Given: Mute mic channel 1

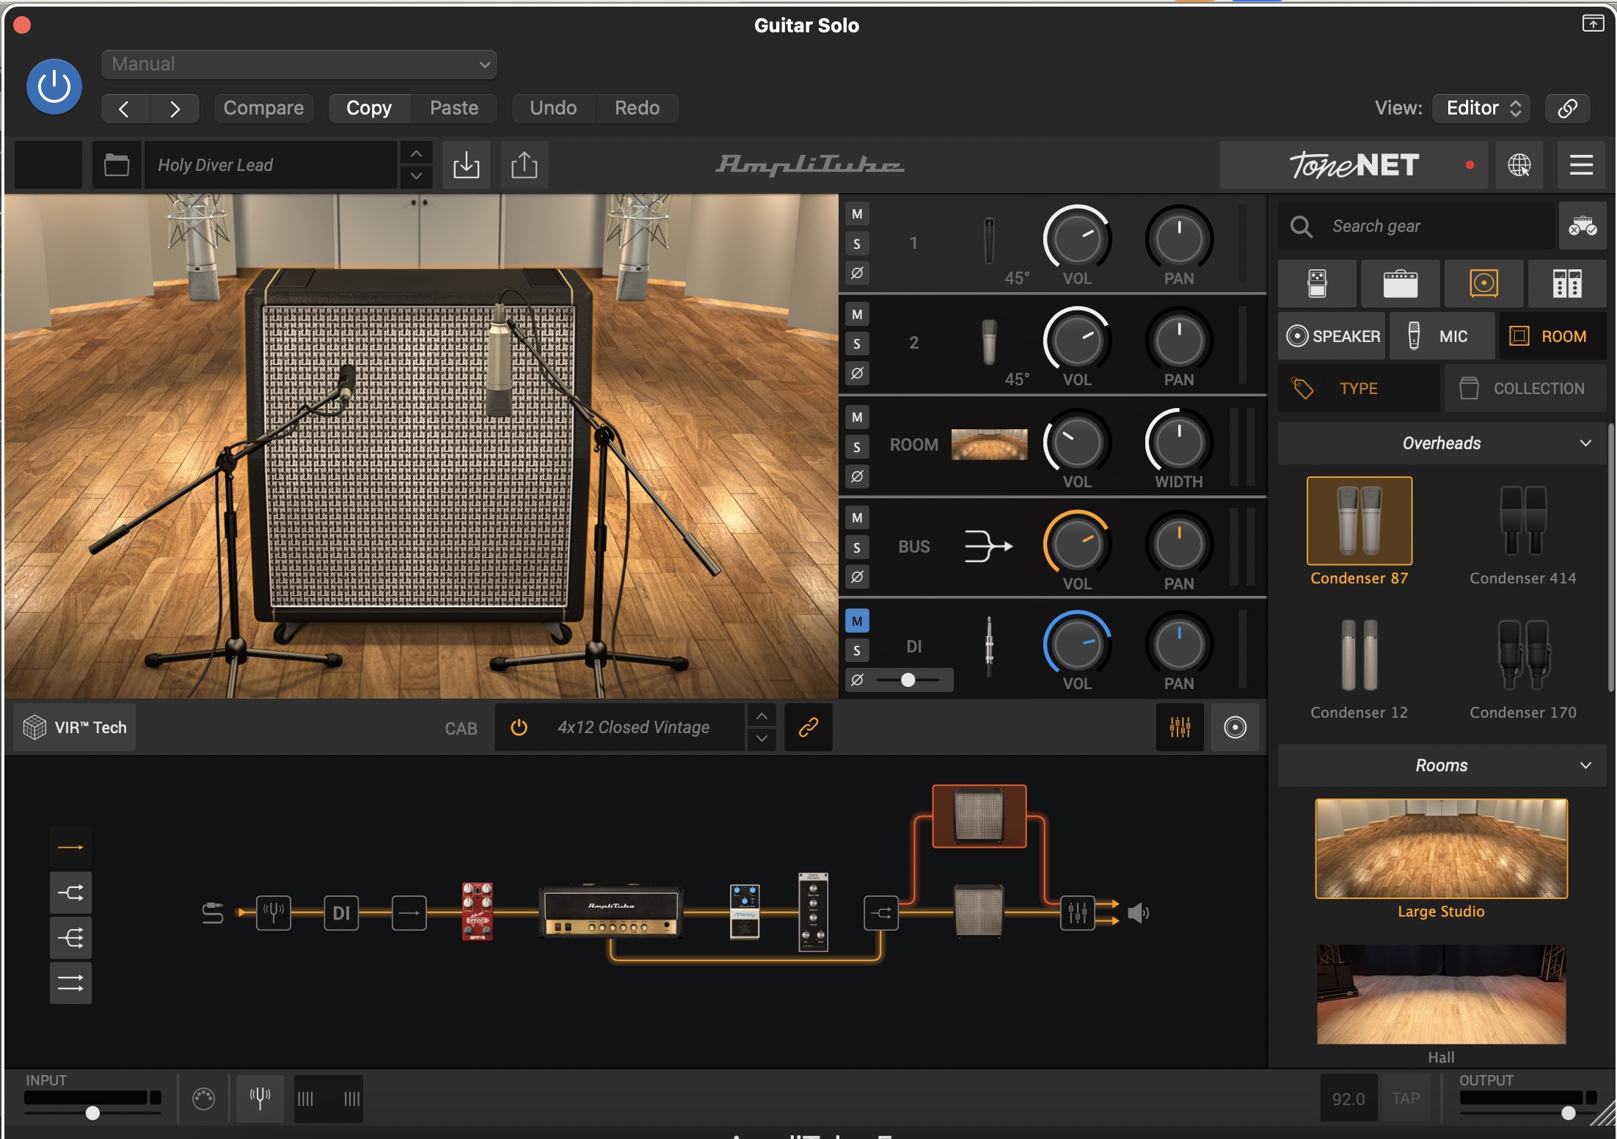Looking at the screenshot, I should tap(857, 214).
